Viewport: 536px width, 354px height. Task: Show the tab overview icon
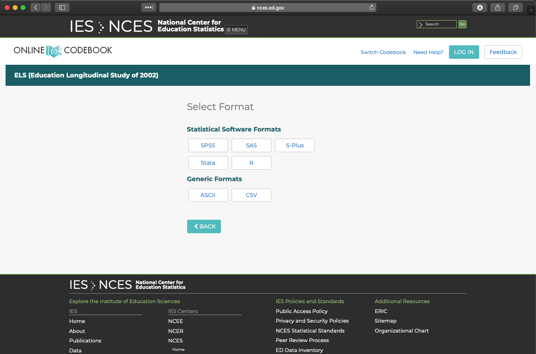coord(515,8)
